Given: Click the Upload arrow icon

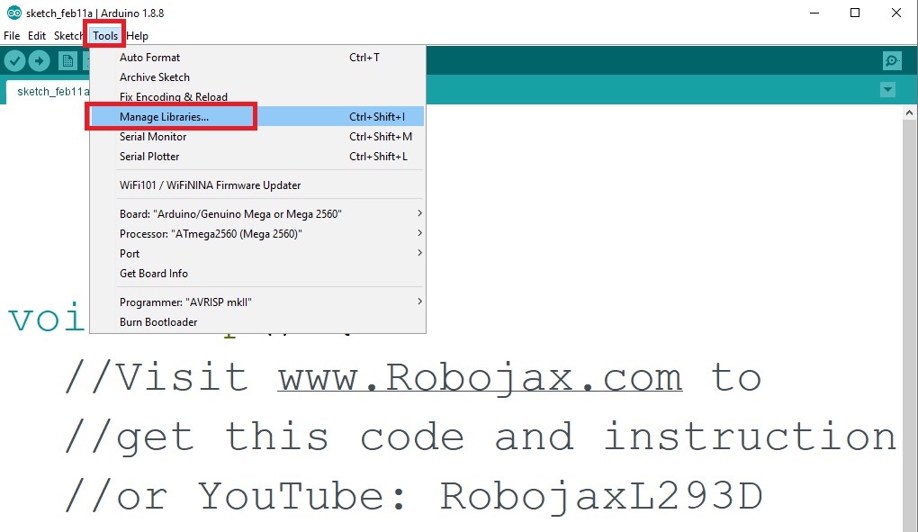Looking at the screenshot, I should [x=40, y=61].
